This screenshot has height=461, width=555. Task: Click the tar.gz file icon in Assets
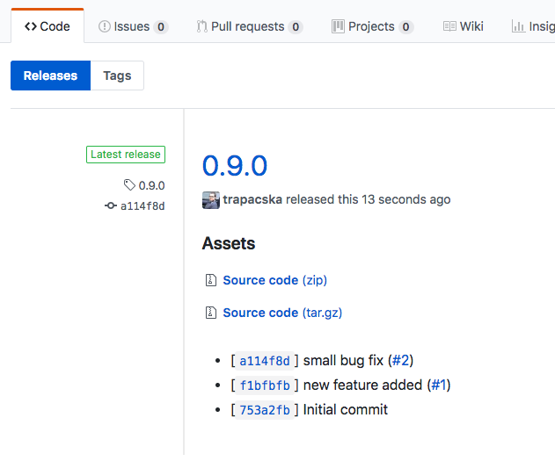point(210,313)
